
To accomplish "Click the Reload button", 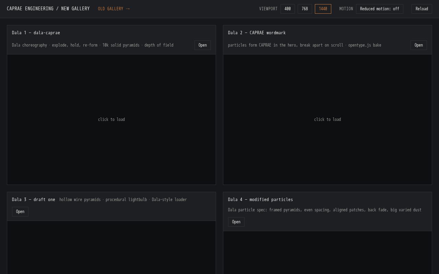I will pos(422,9).
